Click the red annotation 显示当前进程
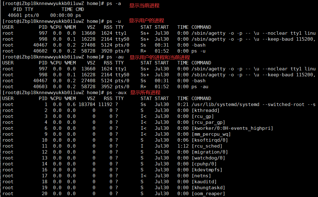318x197 pixels. [144, 6]
